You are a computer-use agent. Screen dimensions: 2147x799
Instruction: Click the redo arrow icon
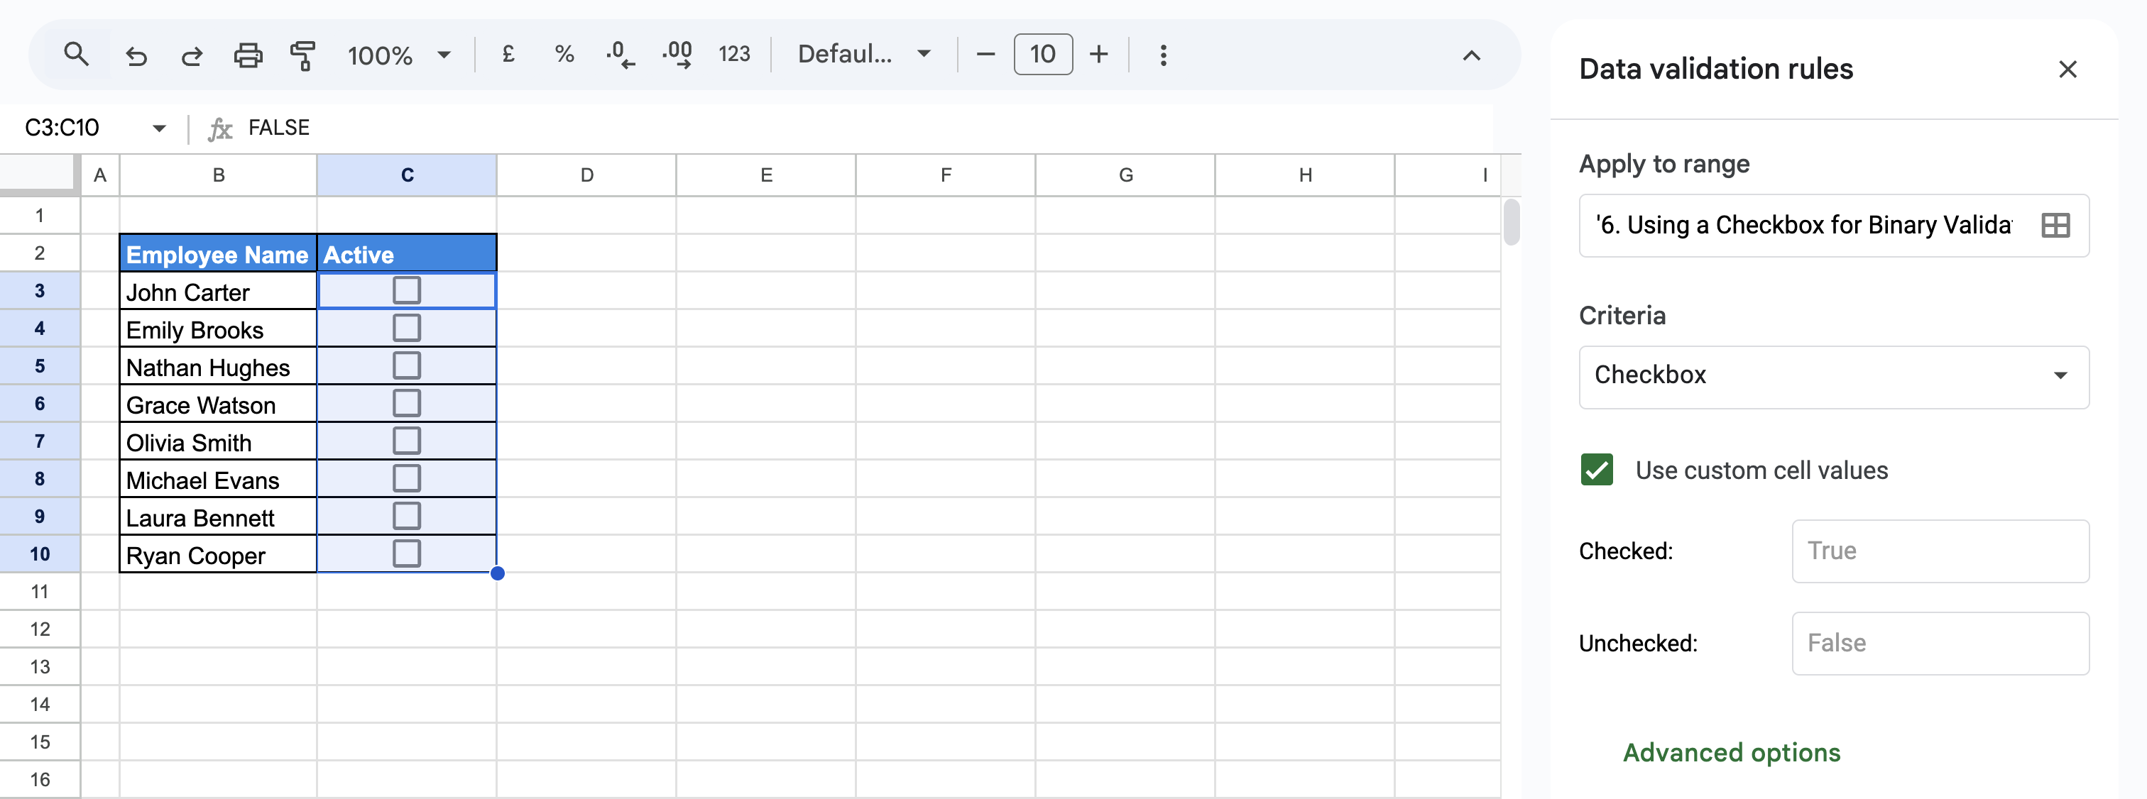pos(192,56)
